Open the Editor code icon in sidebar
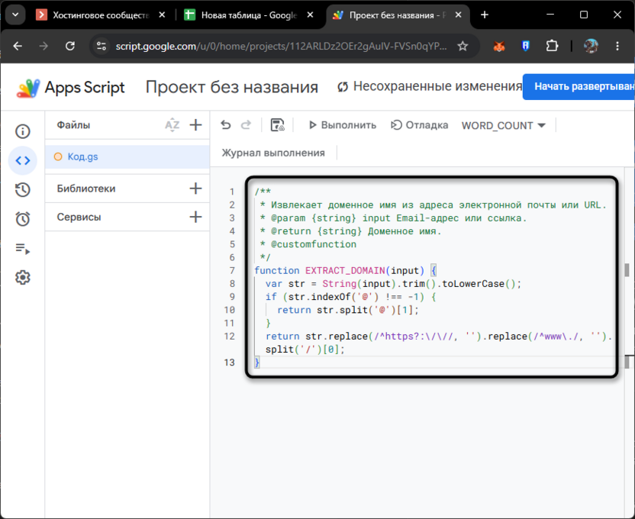 click(23, 161)
